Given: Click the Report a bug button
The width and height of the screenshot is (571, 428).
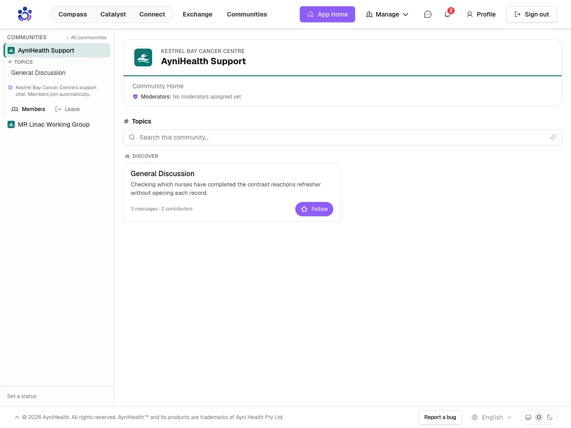Looking at the screenshot, I should [x=440, y=417].
